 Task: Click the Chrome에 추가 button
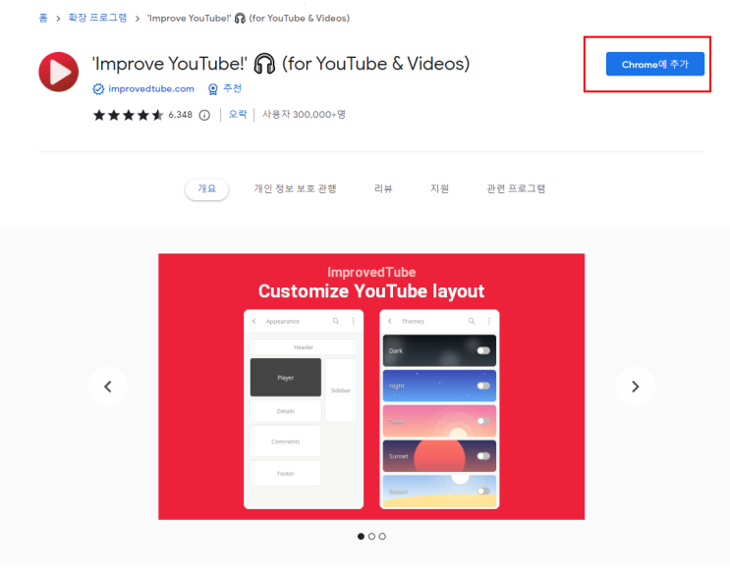pyautogui.click(x=654, y=64)
